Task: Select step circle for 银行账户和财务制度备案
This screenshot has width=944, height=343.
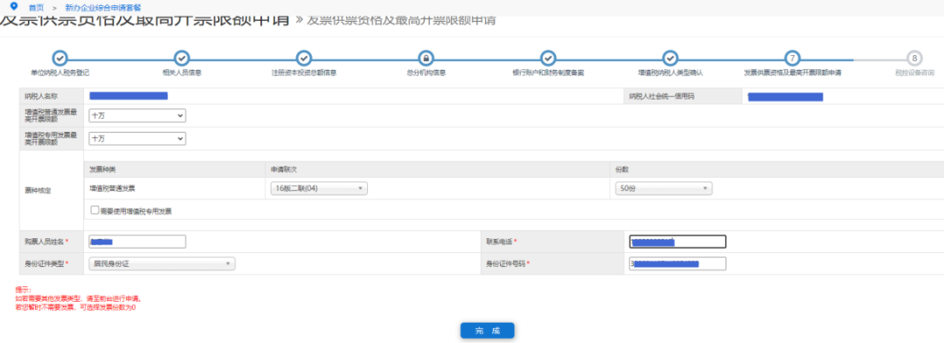Action: coord(548,58)
